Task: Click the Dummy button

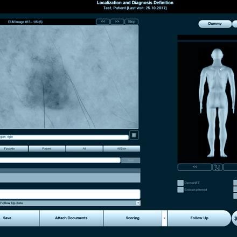Action: point(215,24)
